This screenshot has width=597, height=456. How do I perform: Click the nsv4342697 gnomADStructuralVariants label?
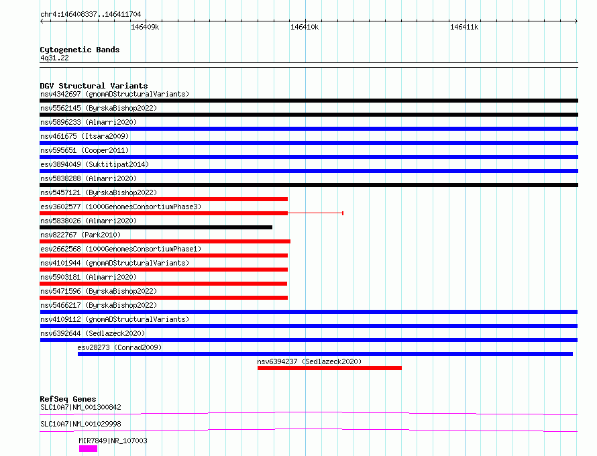(x=115, y=94)
